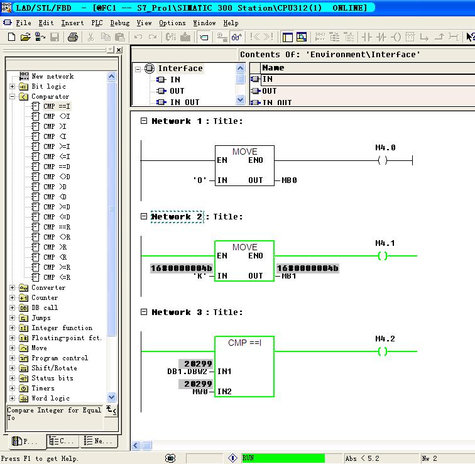
Task: Click the M4.1 output coil
Action: point(383,256)
